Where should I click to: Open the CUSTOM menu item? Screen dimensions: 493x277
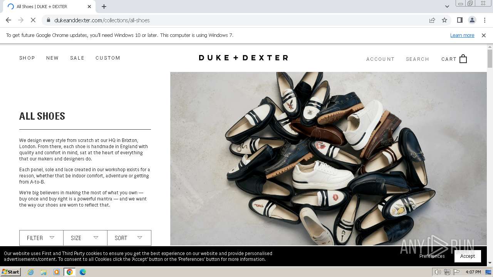[108, 58]
